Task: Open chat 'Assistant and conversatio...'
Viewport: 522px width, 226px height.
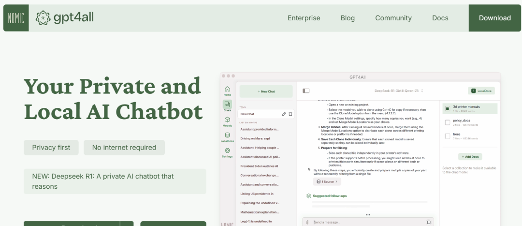Action: 260,184
